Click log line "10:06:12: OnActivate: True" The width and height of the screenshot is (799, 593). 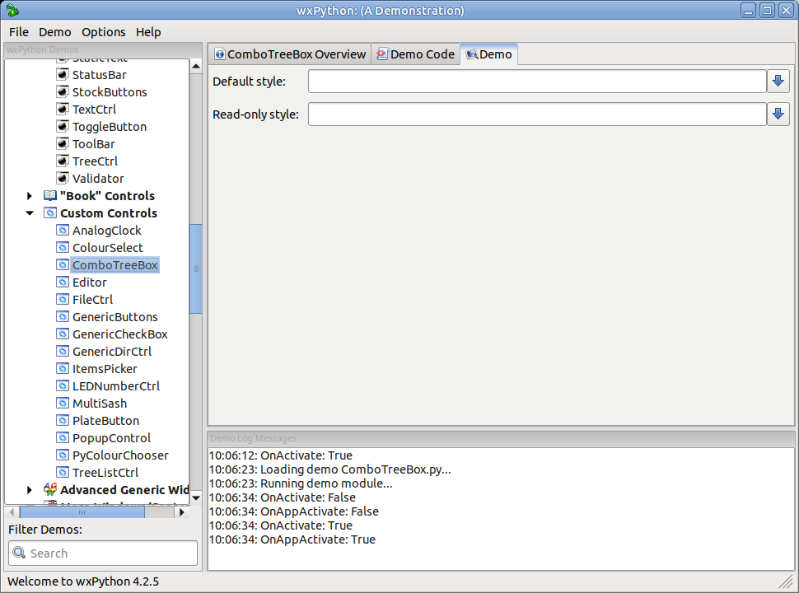tap(281, 455)
